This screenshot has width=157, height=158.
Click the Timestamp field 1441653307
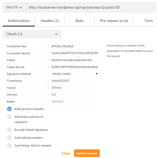coord(75,81)
